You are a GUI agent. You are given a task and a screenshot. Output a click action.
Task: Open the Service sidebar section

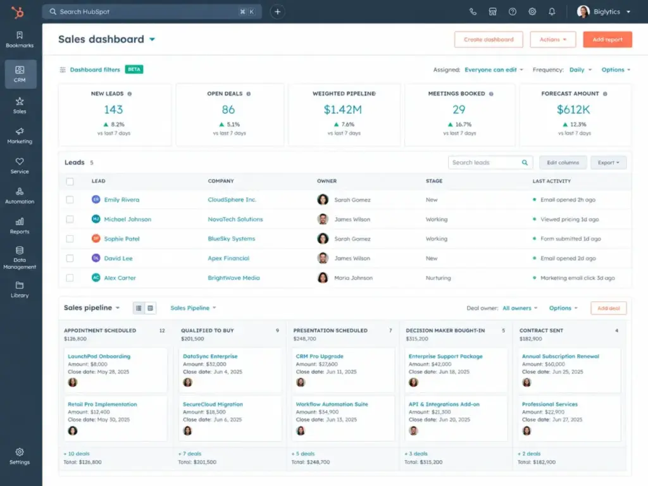tap(20, 166)
